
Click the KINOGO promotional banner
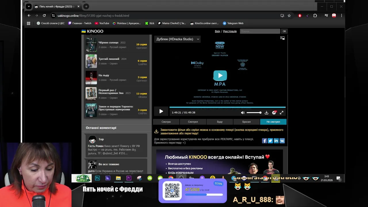coord(220,162)
